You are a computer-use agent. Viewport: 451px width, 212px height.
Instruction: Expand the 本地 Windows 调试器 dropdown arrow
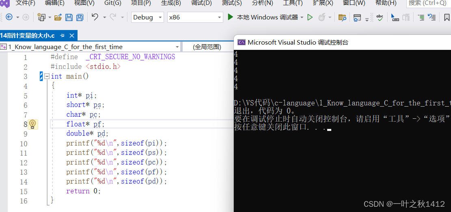tap(302, 17)
